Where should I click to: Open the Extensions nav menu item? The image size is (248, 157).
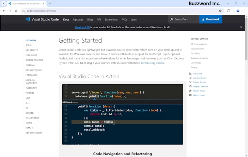click(111, 19)
